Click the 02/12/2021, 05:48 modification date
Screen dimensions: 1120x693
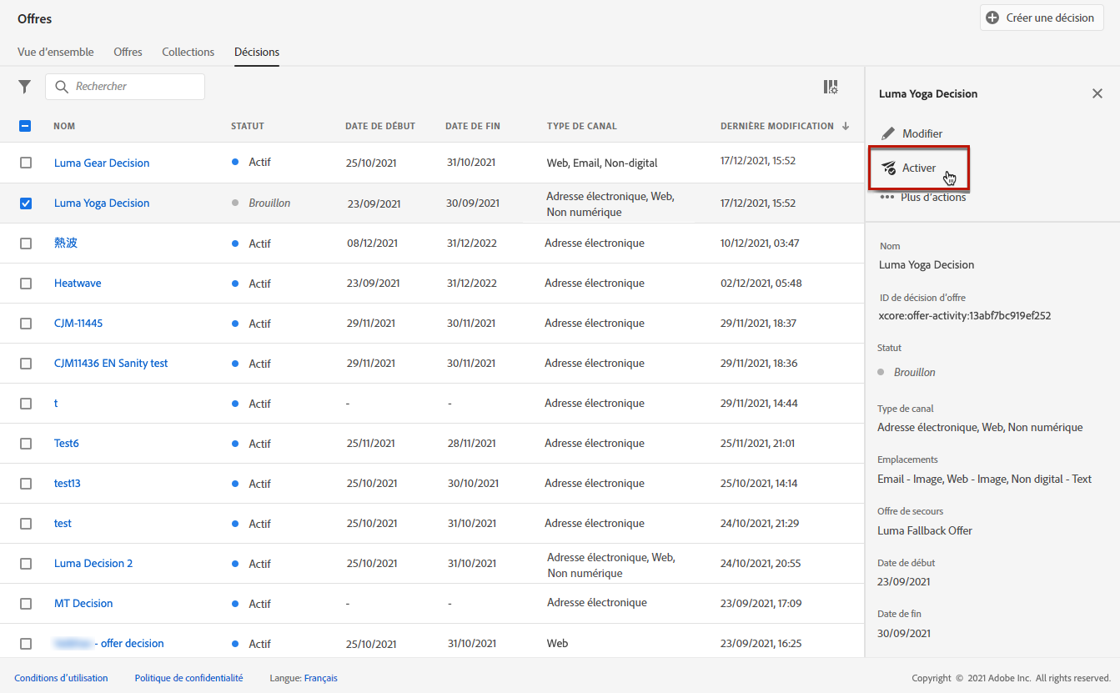(761, 284)
